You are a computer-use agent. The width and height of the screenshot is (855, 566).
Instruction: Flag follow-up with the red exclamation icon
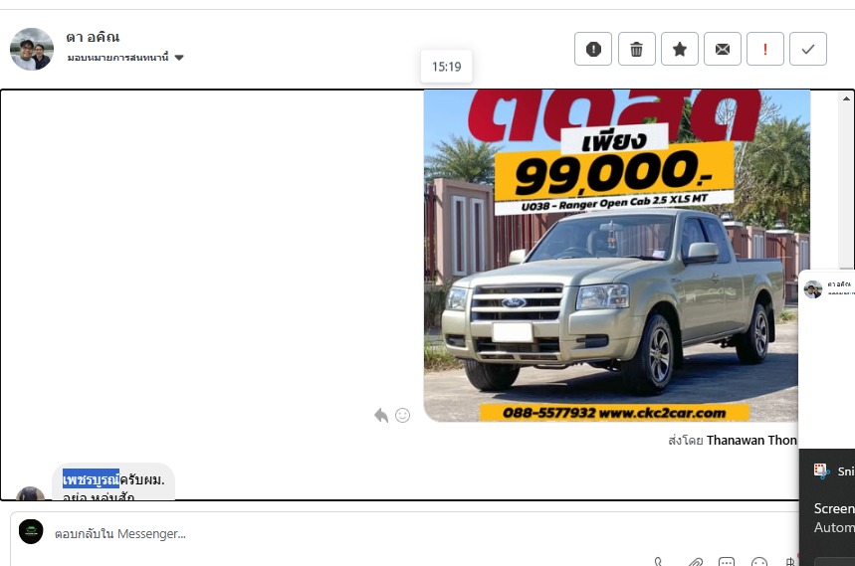[x=765, y=49]
